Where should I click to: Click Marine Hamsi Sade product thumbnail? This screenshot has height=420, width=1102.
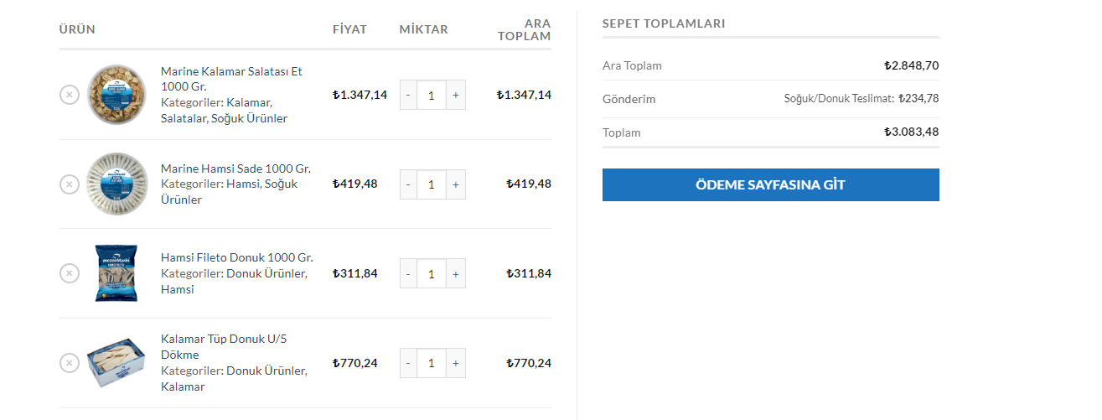click(117, 184)
